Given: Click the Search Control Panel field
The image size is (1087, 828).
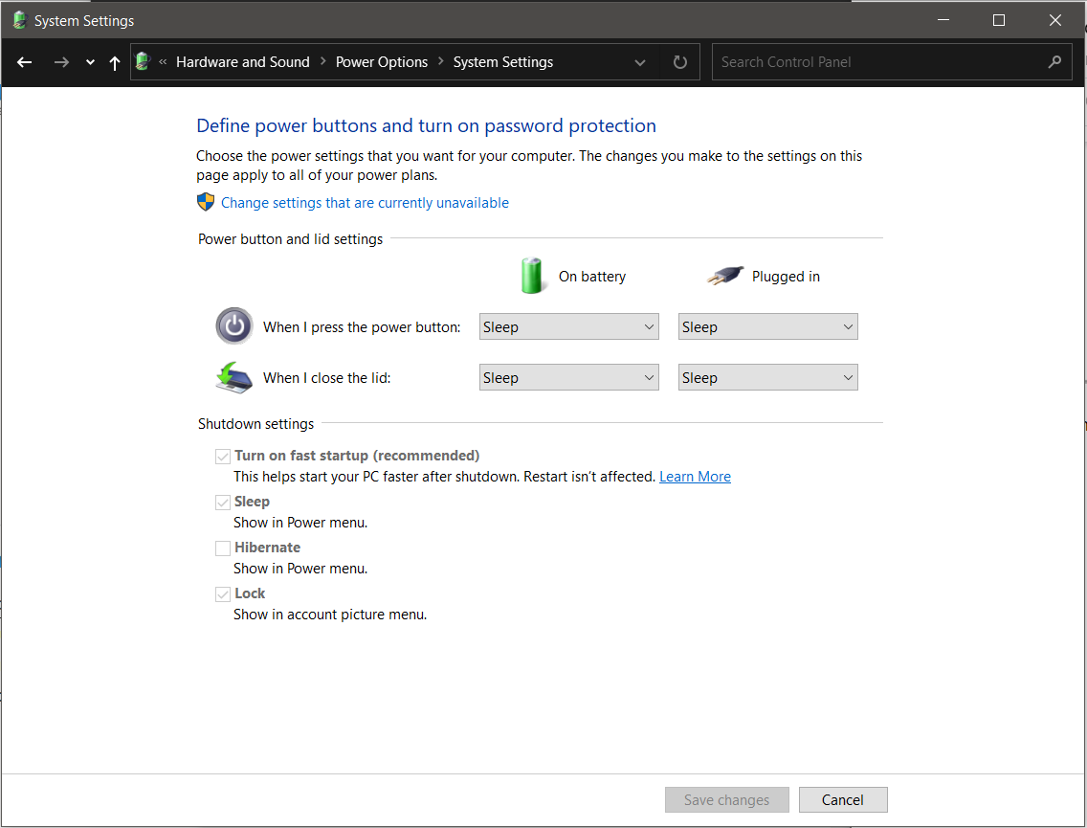Looking at the screenshot, I should [892, 62].
